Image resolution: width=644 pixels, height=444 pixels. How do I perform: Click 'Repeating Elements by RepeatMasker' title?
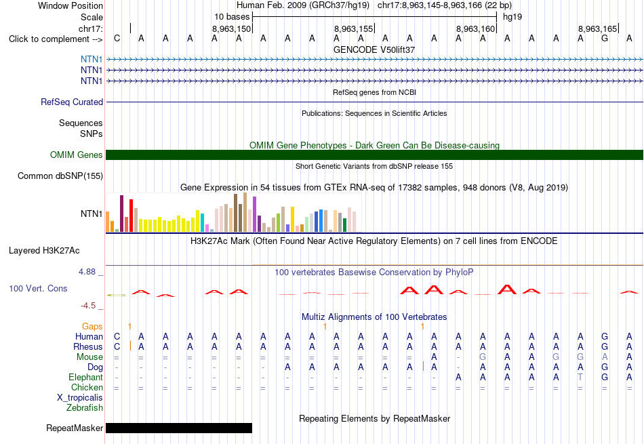[x=374, y=418]
